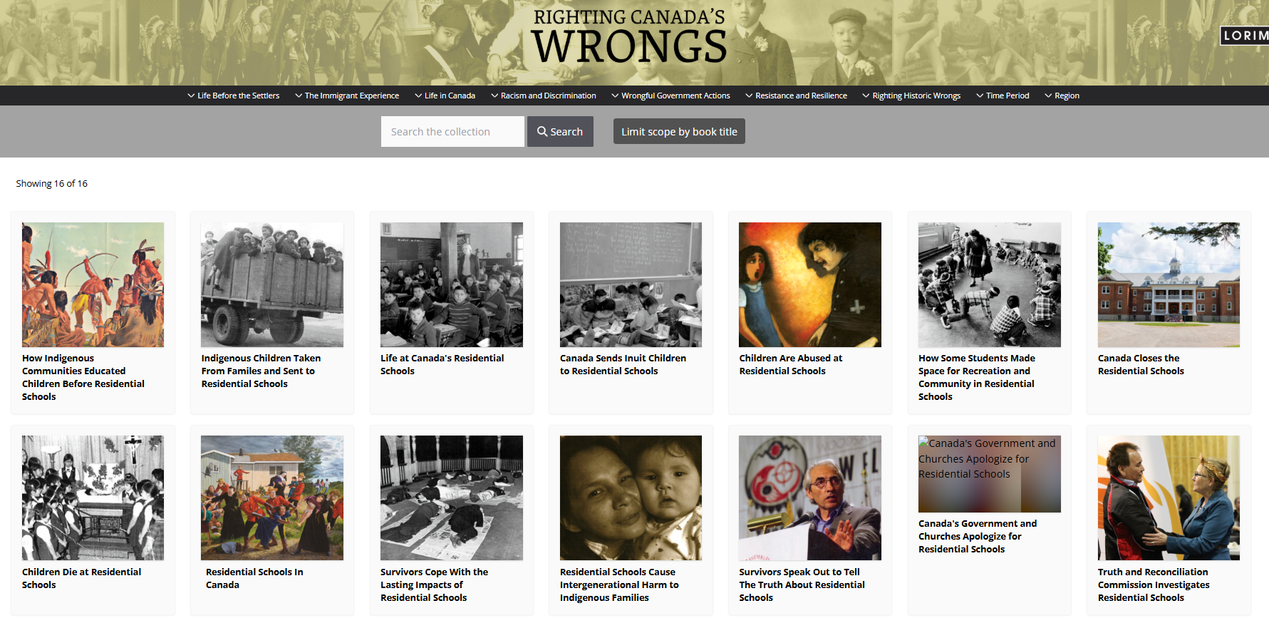Open Children Are Abused at Residential Schools thumbnail

click(x=810, y=284)
